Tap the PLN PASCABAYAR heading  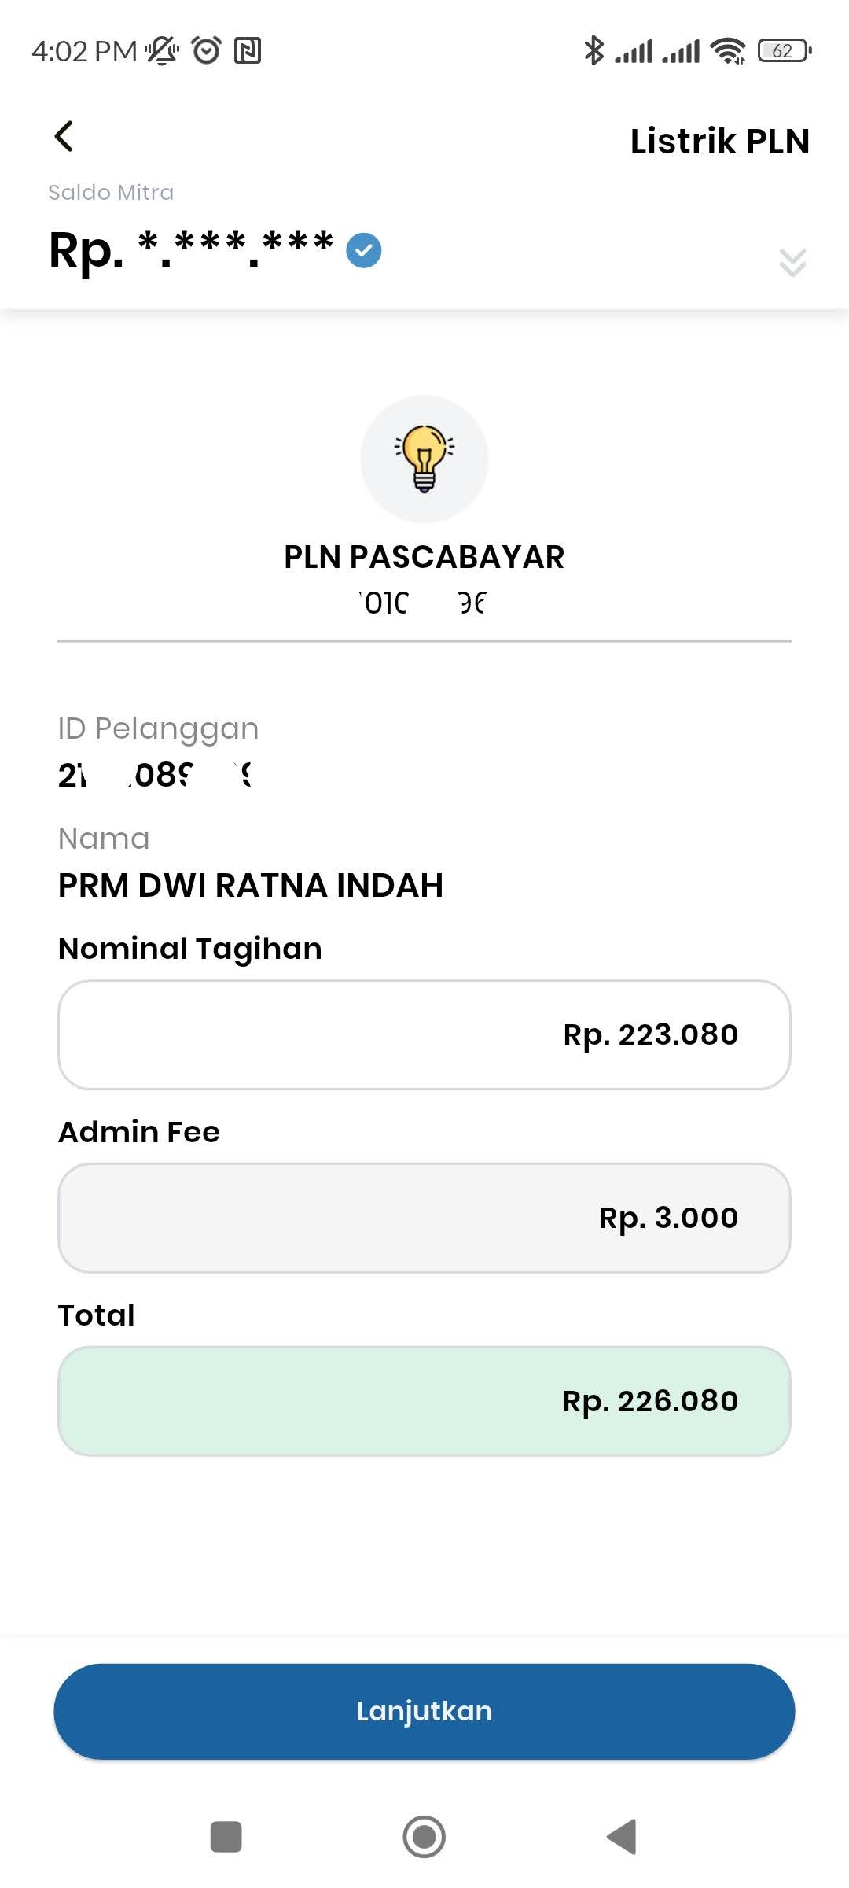424,557
